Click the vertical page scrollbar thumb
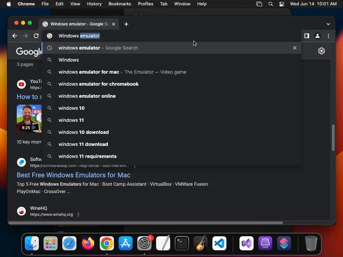 click(333, 138)
